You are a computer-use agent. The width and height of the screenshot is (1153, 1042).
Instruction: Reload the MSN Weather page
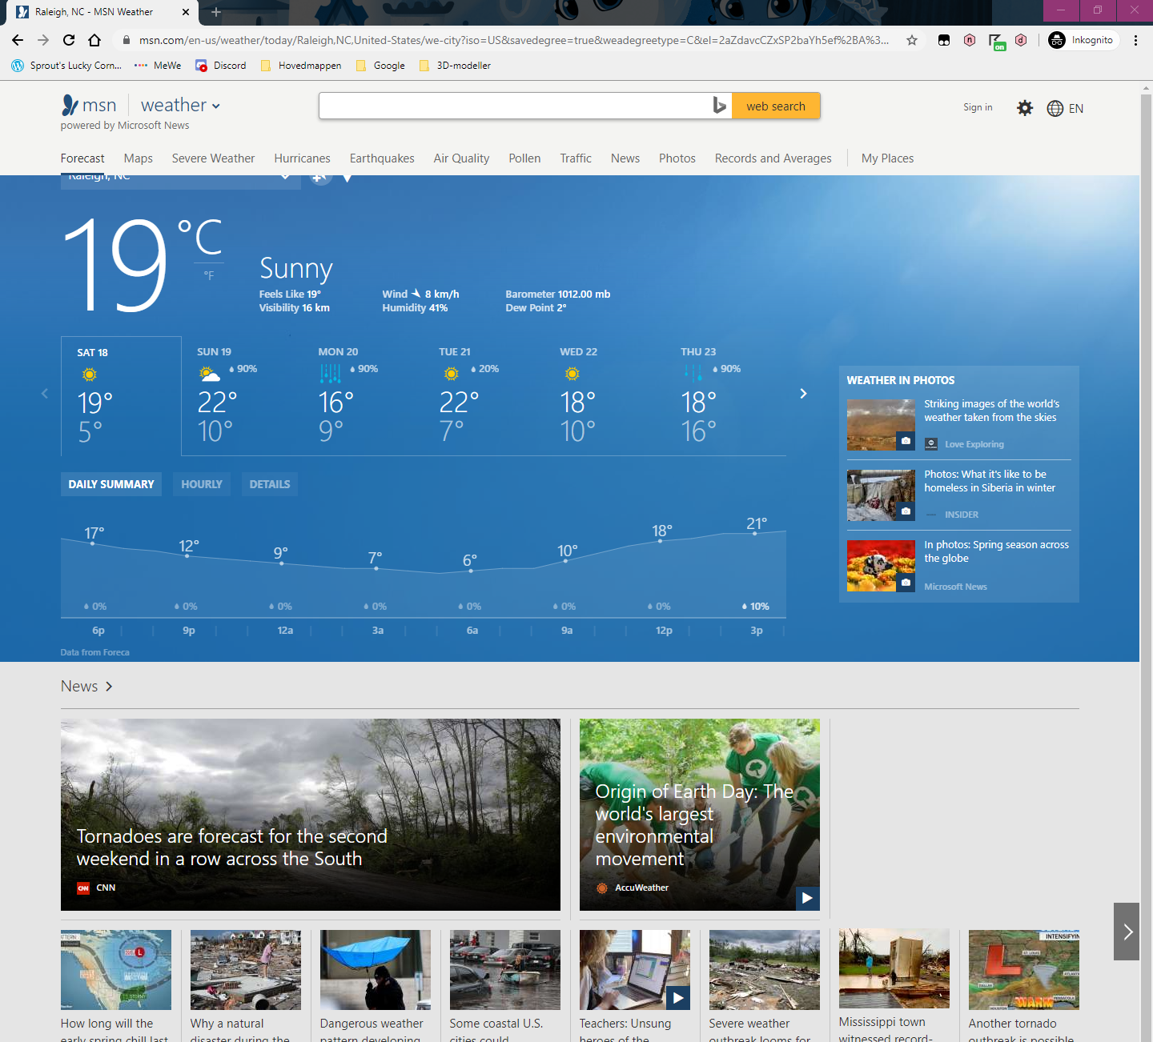click(x=69, y=40)
